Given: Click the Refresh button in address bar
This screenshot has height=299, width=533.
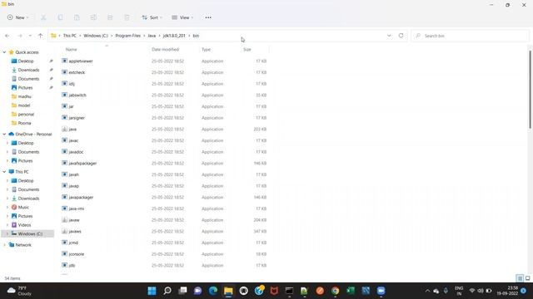Looking at the screenshot, I should 401,36.
